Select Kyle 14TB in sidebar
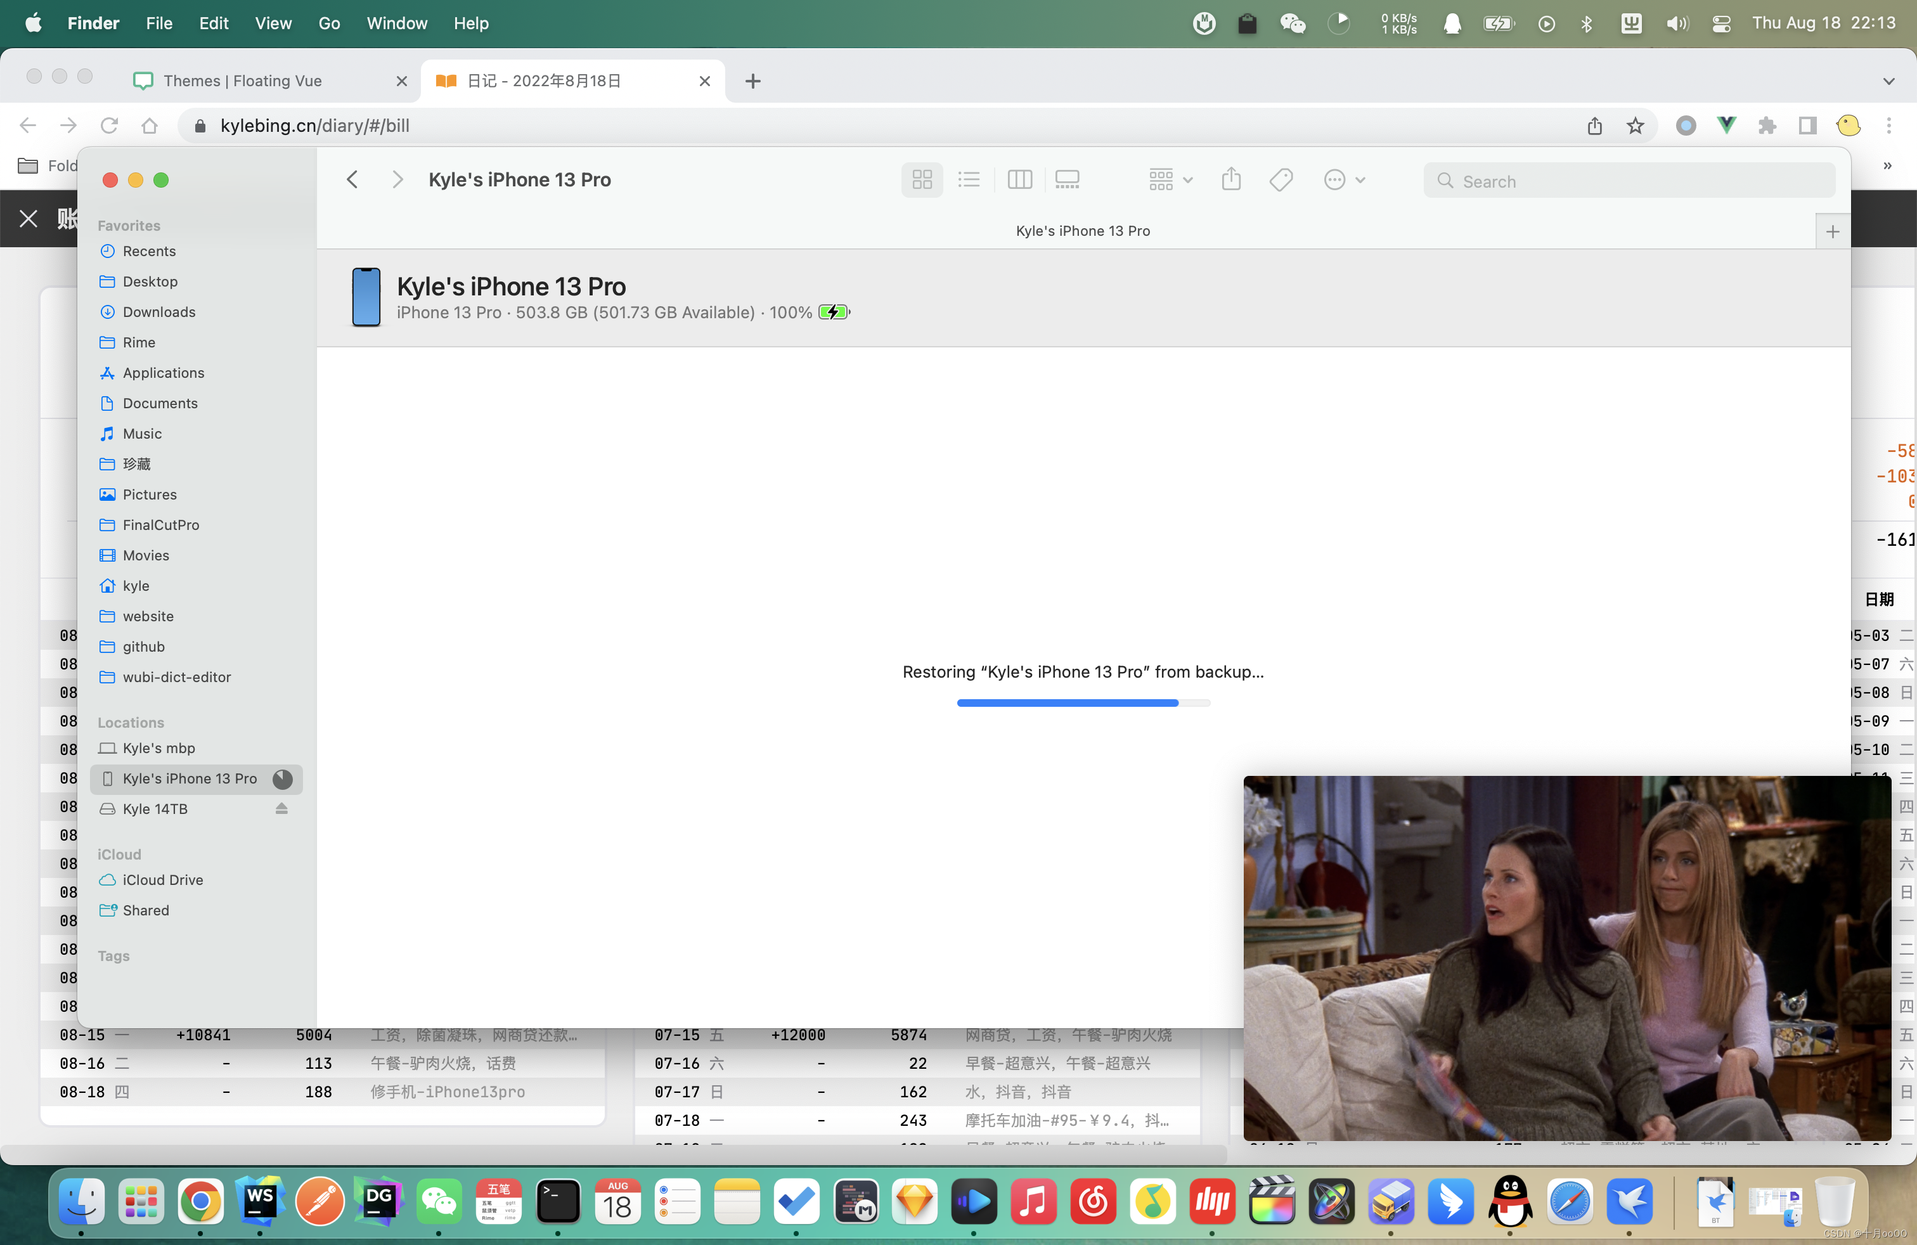The image size is (1917, 1245). (155, 810)
